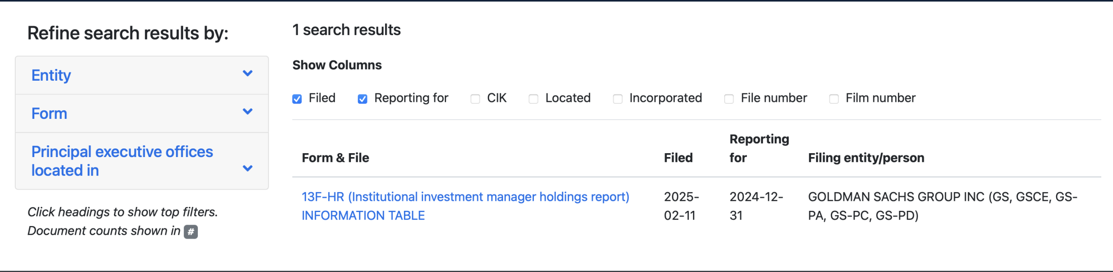
Task: Expand Principal executive offices located in filter
Action: coord(142,161)
